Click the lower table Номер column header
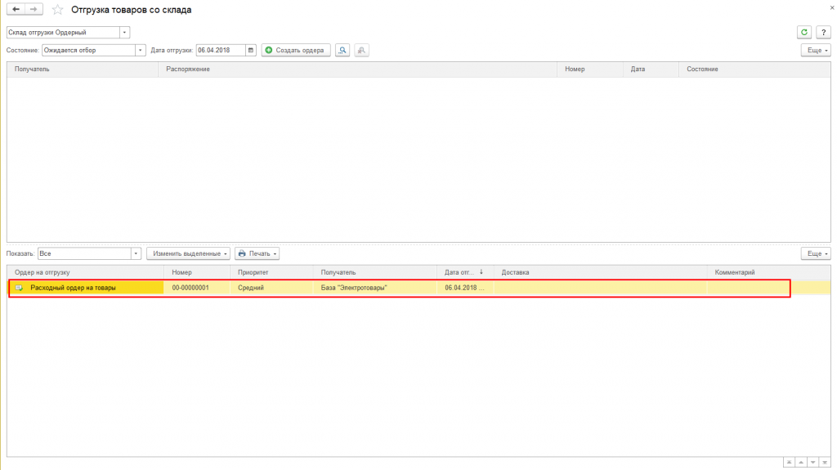837x470 pixels. (x=197, y=272)
